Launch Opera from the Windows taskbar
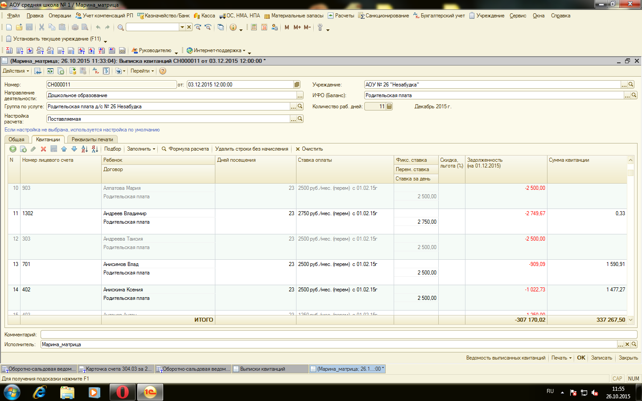The image size is (642, 401). [122, 392]
